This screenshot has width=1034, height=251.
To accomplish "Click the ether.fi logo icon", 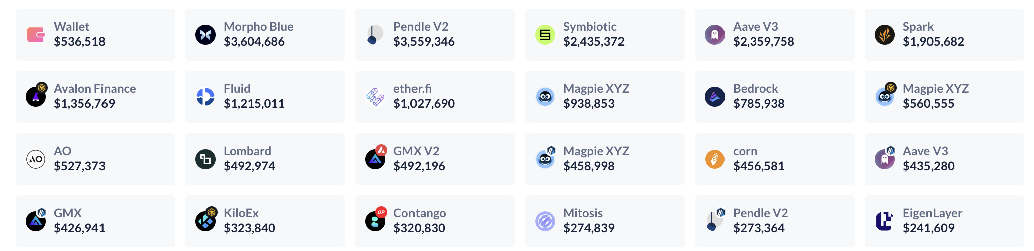I will [x=375, y=97].
